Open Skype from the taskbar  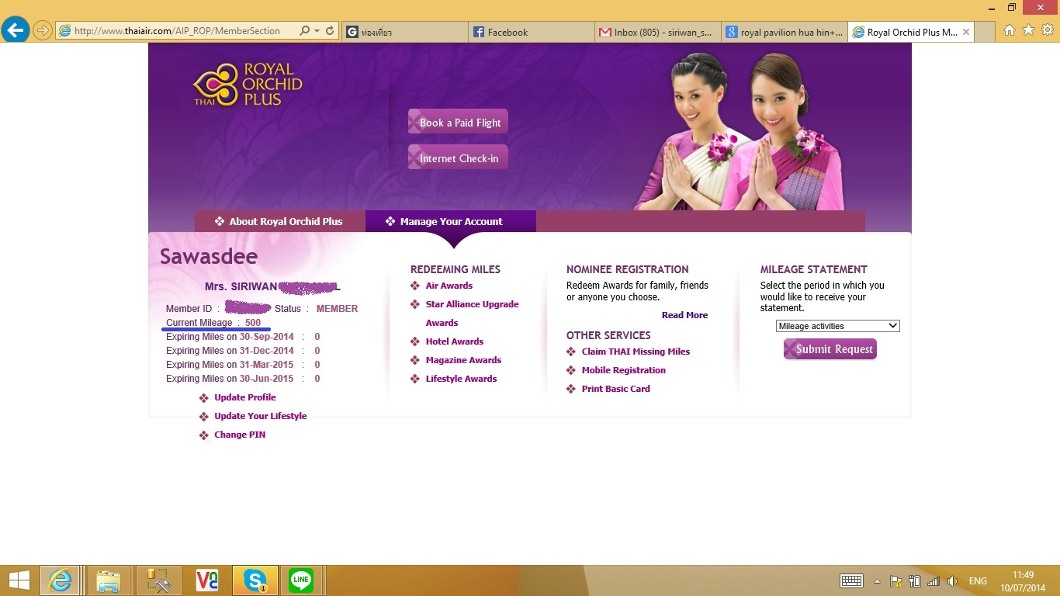[x=255, y=580]
